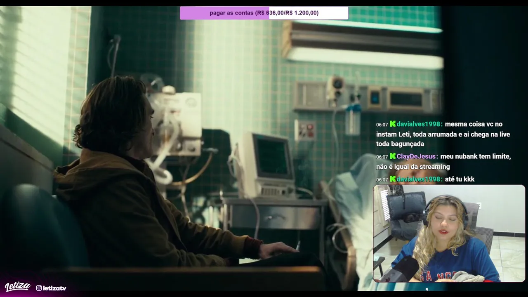This screenshot has width=528, height=297.
Task: Click the Kick badge beside ClayDeJesus
Action: (393, 156)
